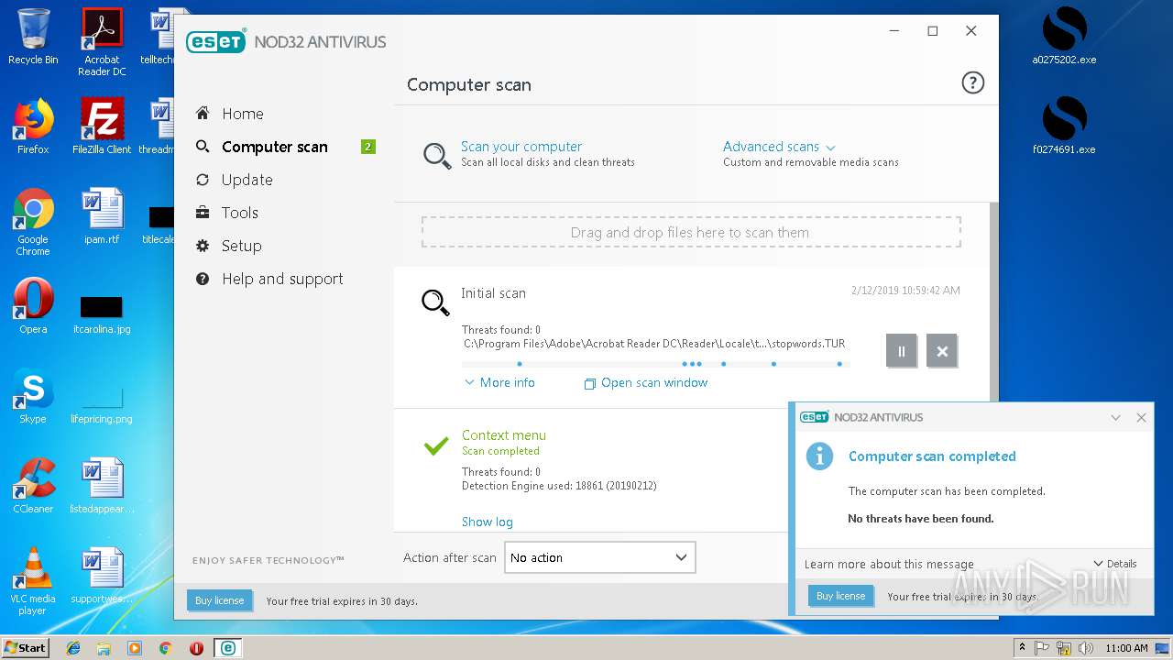Select Computer scan in the sidebar
1173x660 pixels.
274,147
